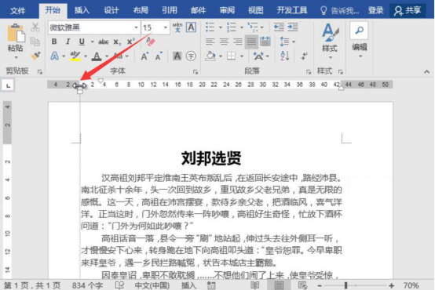Apply yellow text highlight color
Screen dimensions: 435x290
coord(75,56)
